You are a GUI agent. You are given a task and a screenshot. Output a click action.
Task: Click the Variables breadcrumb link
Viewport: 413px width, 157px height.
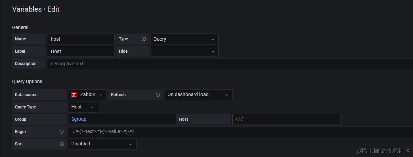click(x=27, y=9)
